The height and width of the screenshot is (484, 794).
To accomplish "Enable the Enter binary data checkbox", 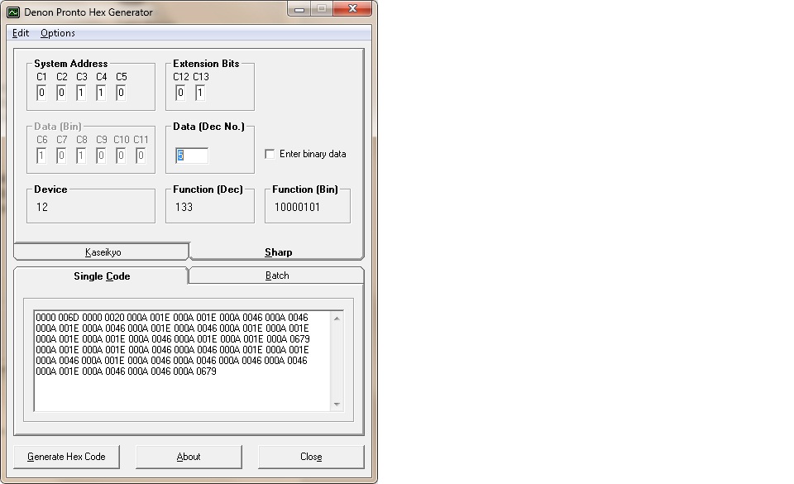I will [270, 154].
